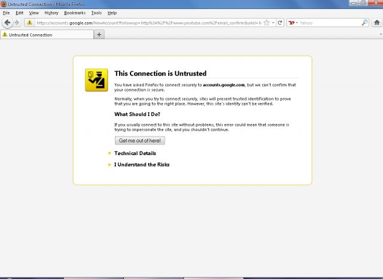Click the Back navigation arrow
383x279 pixels.
point(7,23)
